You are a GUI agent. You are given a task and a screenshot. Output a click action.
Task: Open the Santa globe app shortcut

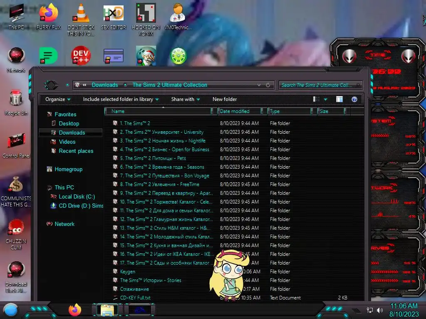pyautogui.click(x=146, y=56)
